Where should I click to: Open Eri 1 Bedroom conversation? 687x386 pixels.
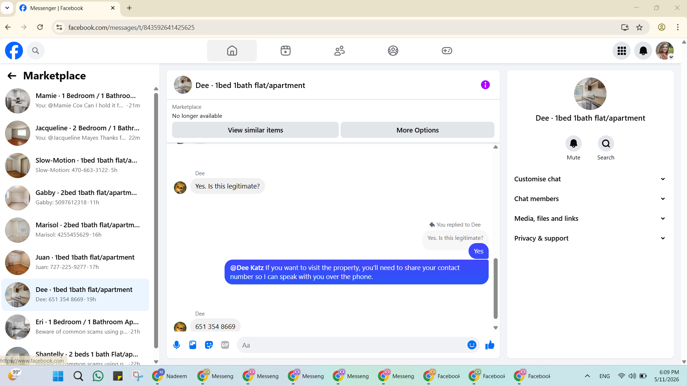pos(75,327)
